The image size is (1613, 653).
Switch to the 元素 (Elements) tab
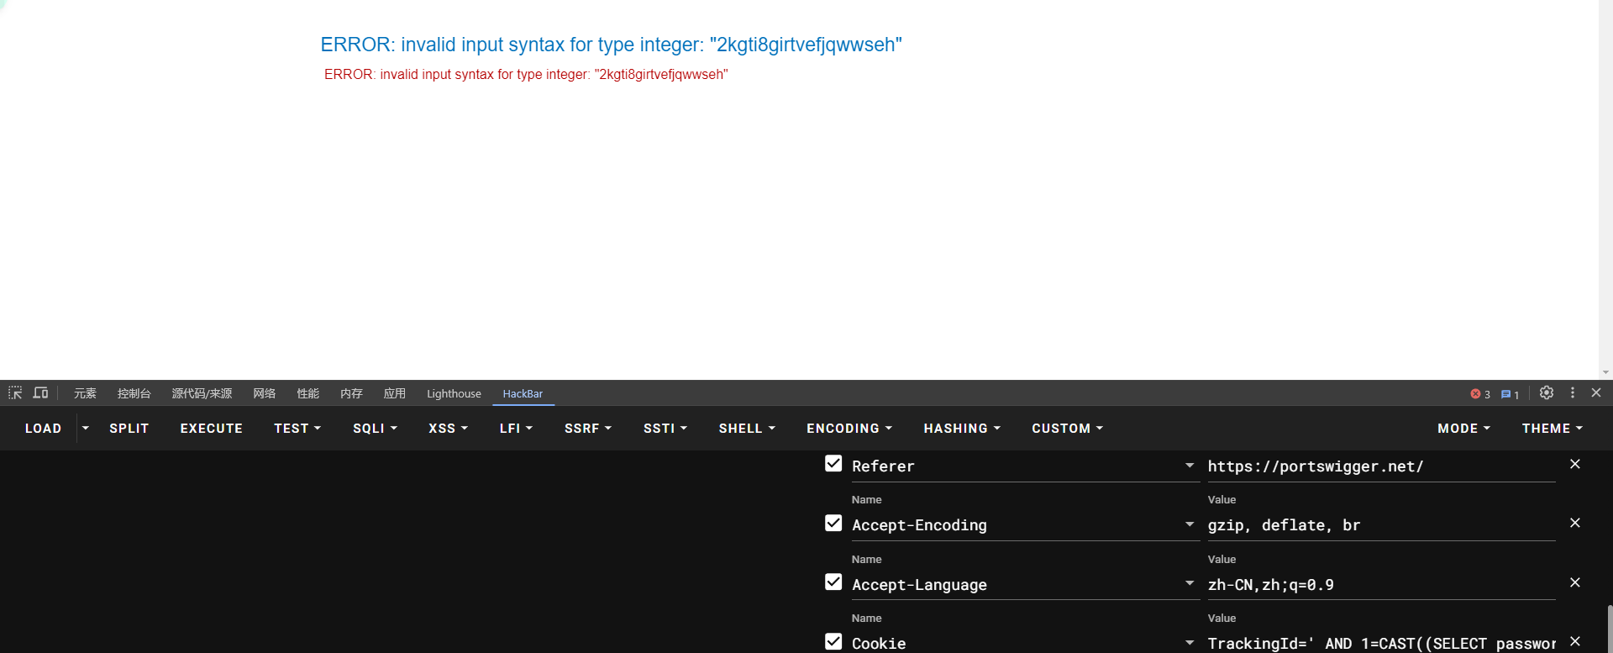pos(85,393)
